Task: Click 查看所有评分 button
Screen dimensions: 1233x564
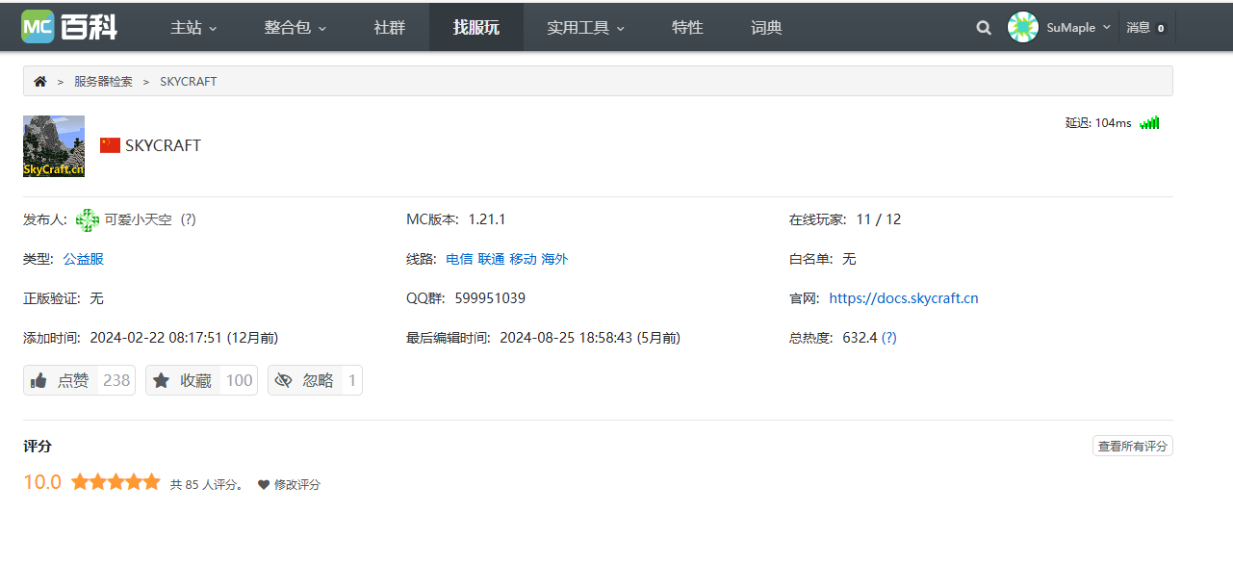Action: click(x=1133, y=447)
